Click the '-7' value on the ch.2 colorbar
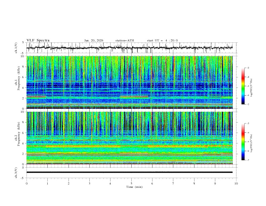The width and height of the screenshot is (266, 206). click(x=248, y=160)
